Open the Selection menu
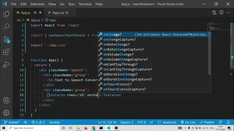234x131 pixels. coord(37,4)
